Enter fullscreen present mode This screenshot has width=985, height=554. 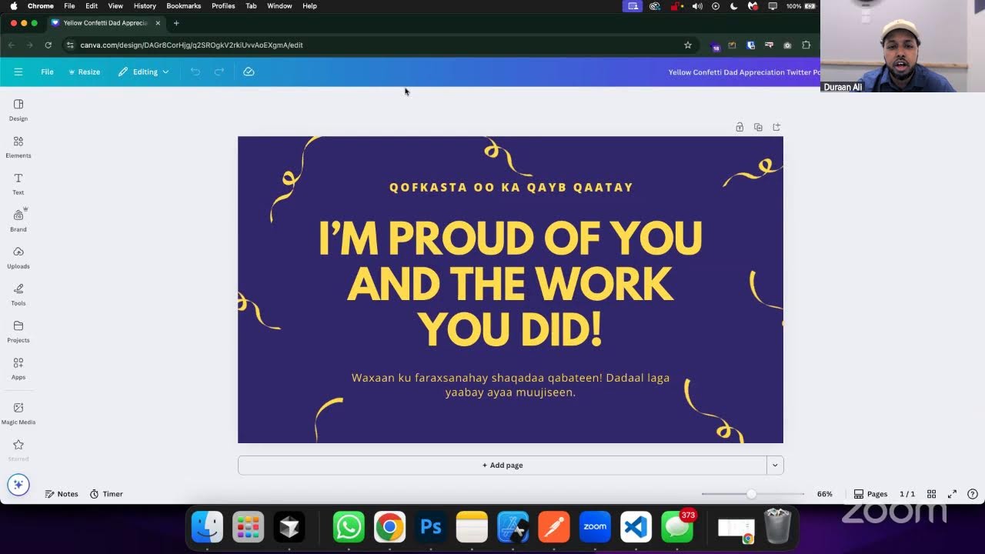952,494
